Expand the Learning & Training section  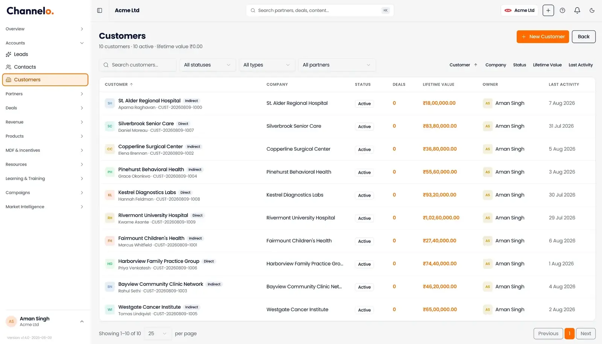click(45, 179)
